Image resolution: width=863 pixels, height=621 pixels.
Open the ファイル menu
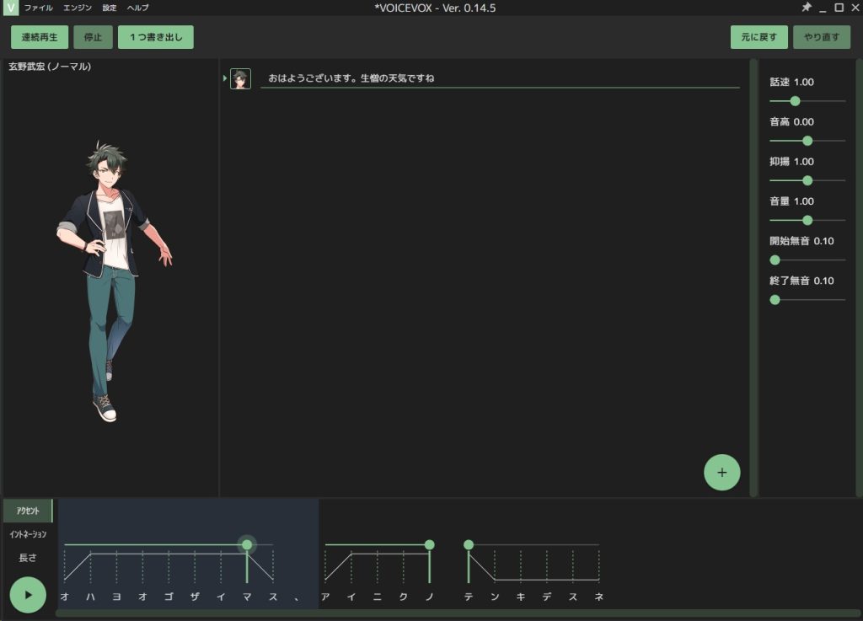tap(39, 8)
